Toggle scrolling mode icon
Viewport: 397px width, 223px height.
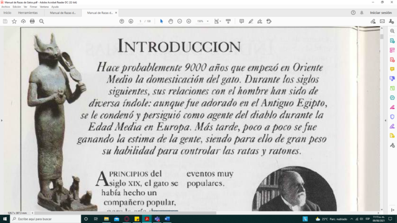228,22
